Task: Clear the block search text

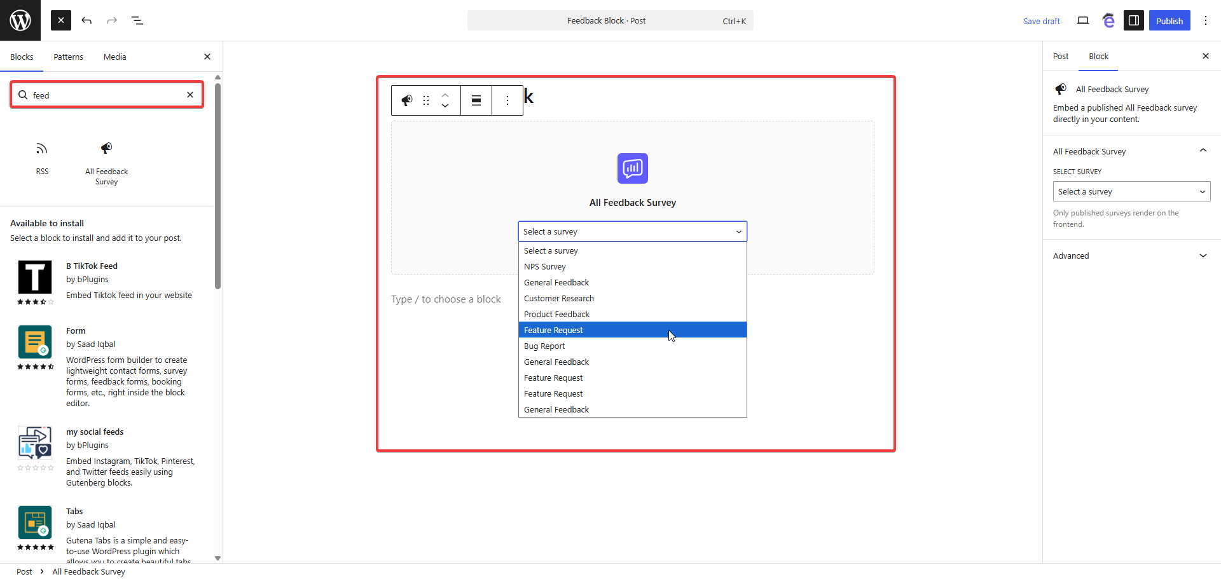Action: pos(190,95)
